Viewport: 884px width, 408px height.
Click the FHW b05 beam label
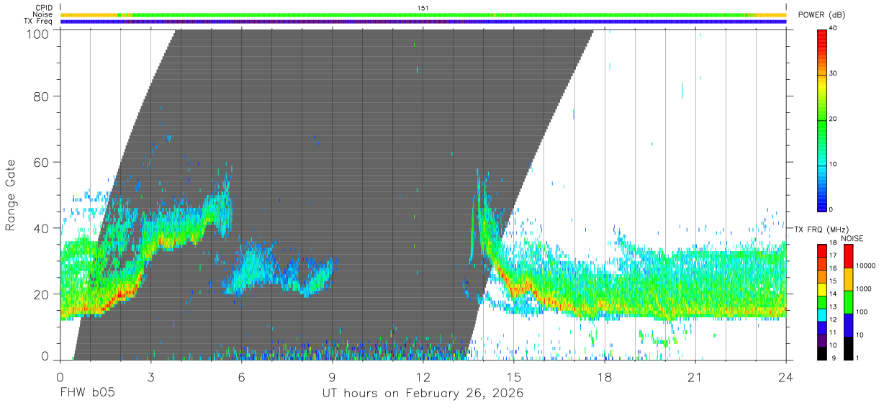pos(87,394)
